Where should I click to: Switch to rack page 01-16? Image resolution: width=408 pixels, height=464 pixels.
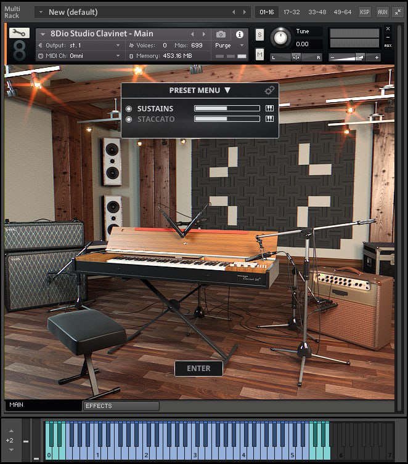pos(267,12)
